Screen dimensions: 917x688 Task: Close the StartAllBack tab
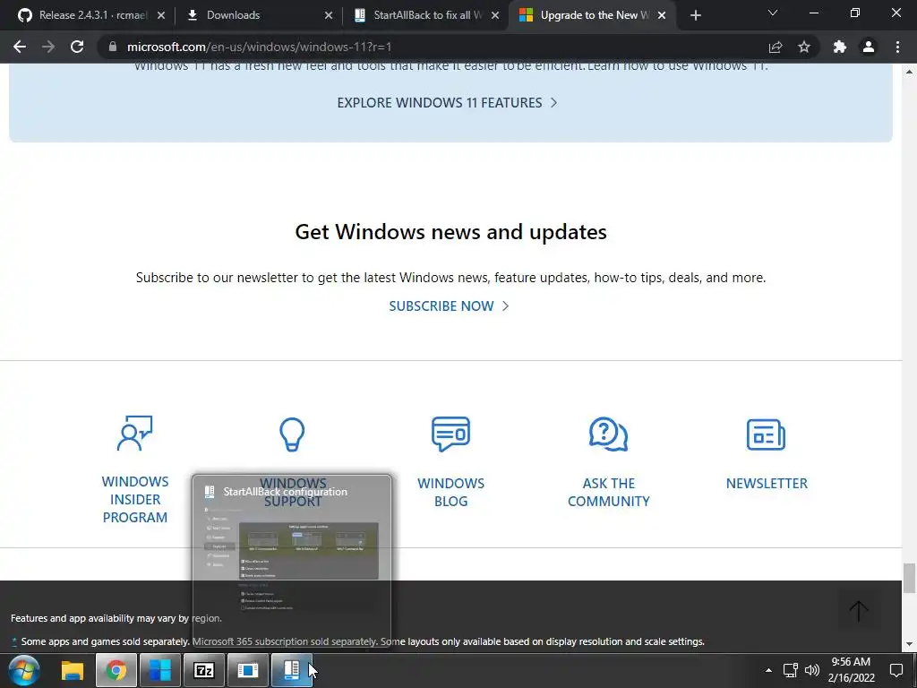[494, 16]
